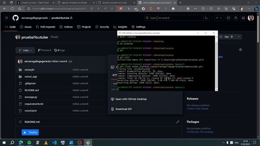Open the browser settings ellipsis menu
260x146 pixels.
(249, 9)
